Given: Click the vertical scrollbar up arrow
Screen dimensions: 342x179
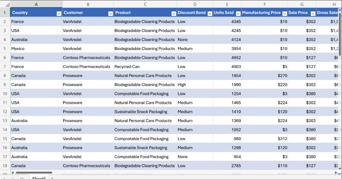Looking at the screenshot, I should (340, 10).
